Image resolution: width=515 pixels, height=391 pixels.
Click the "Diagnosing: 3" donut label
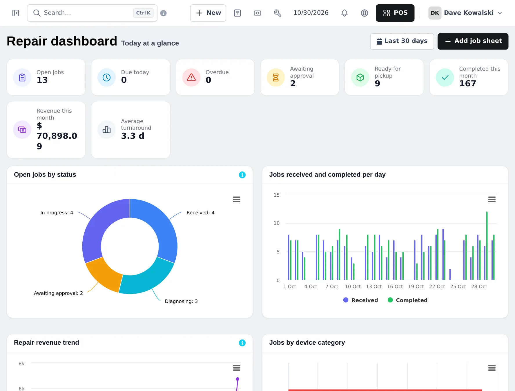pyautogui.click(x=181, y=301)
